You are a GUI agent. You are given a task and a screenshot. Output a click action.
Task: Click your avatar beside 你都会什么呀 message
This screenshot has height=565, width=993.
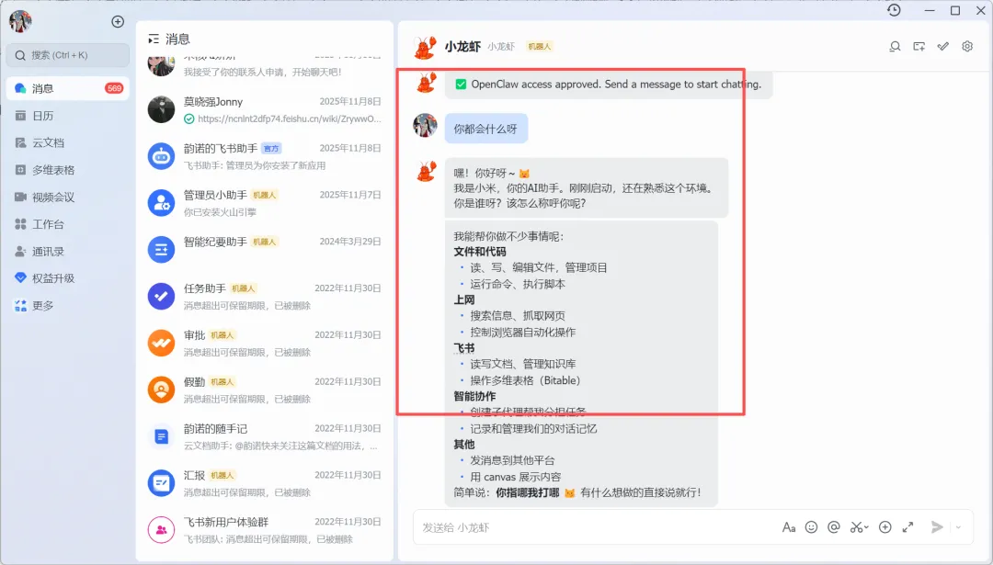[x=425, y=125]
